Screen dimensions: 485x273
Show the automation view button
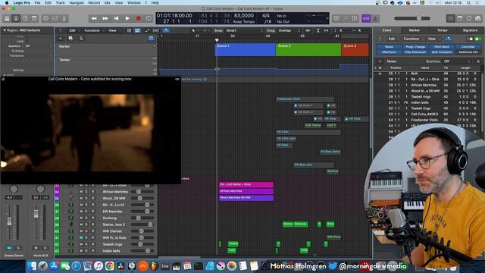coord(147,30)
